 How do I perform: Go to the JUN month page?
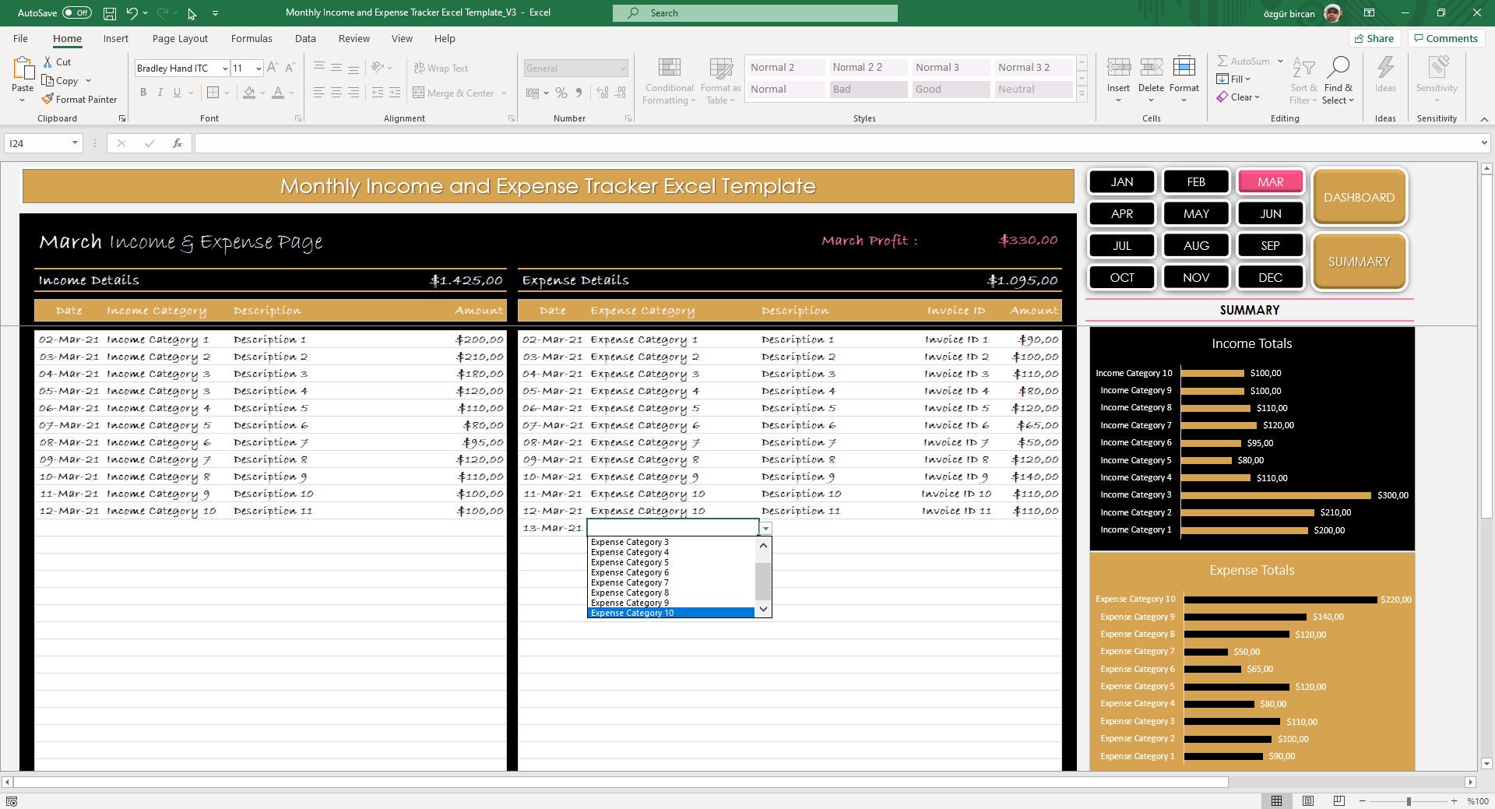[x=1270, y=213]
